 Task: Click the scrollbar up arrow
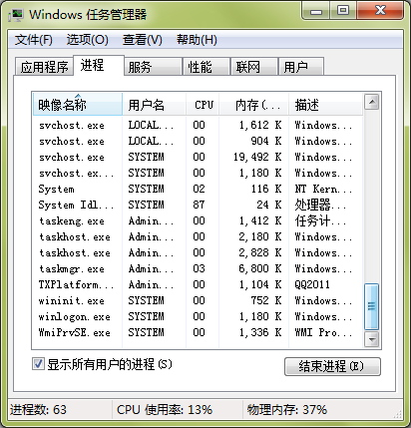(x=371, y=102)
